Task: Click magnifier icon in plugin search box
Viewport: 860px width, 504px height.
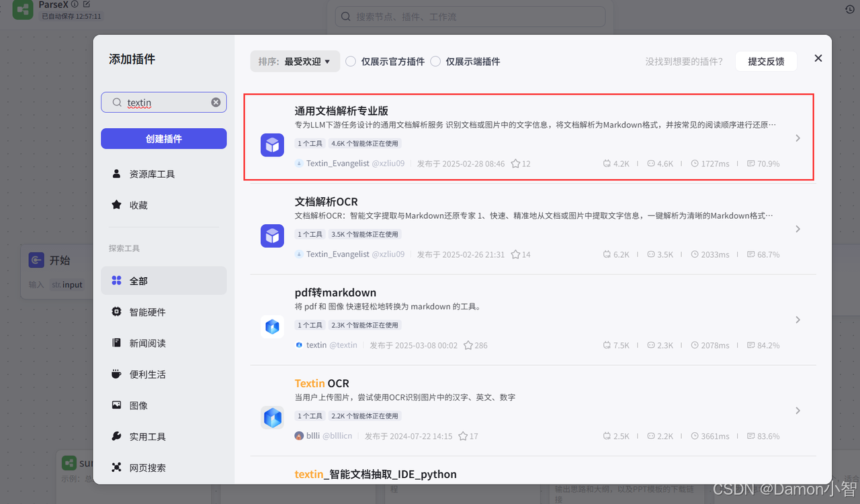Action: 117,103
